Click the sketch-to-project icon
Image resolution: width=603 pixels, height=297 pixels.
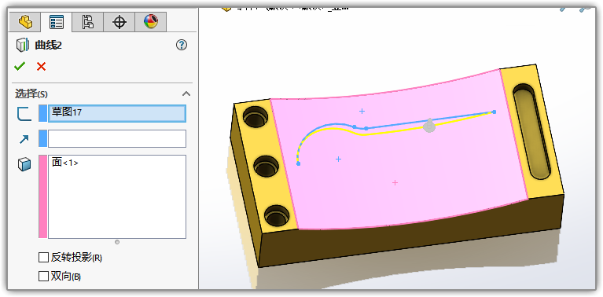click(x=24, y=114)
